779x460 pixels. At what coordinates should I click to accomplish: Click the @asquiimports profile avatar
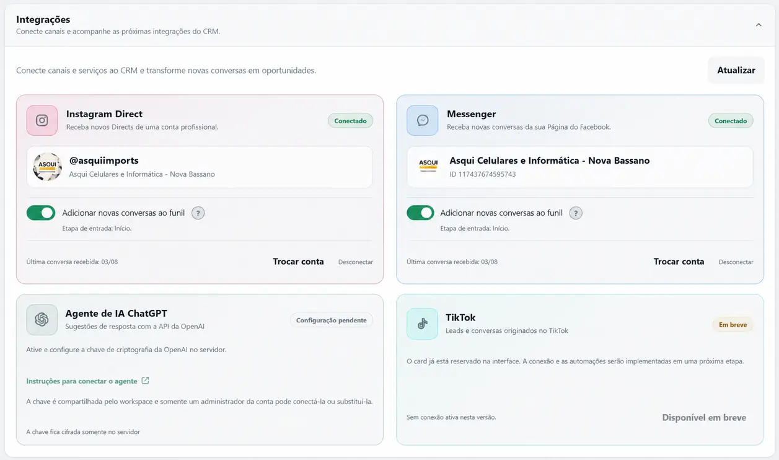47,167
